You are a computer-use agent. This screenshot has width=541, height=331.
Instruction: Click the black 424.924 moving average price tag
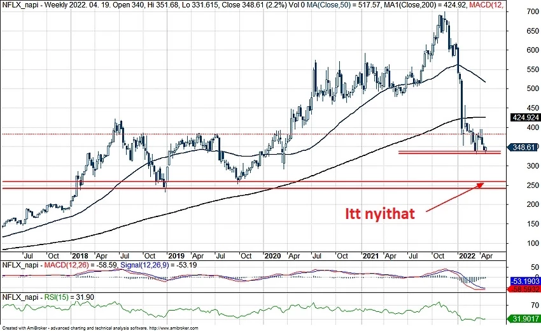point(526,117)
